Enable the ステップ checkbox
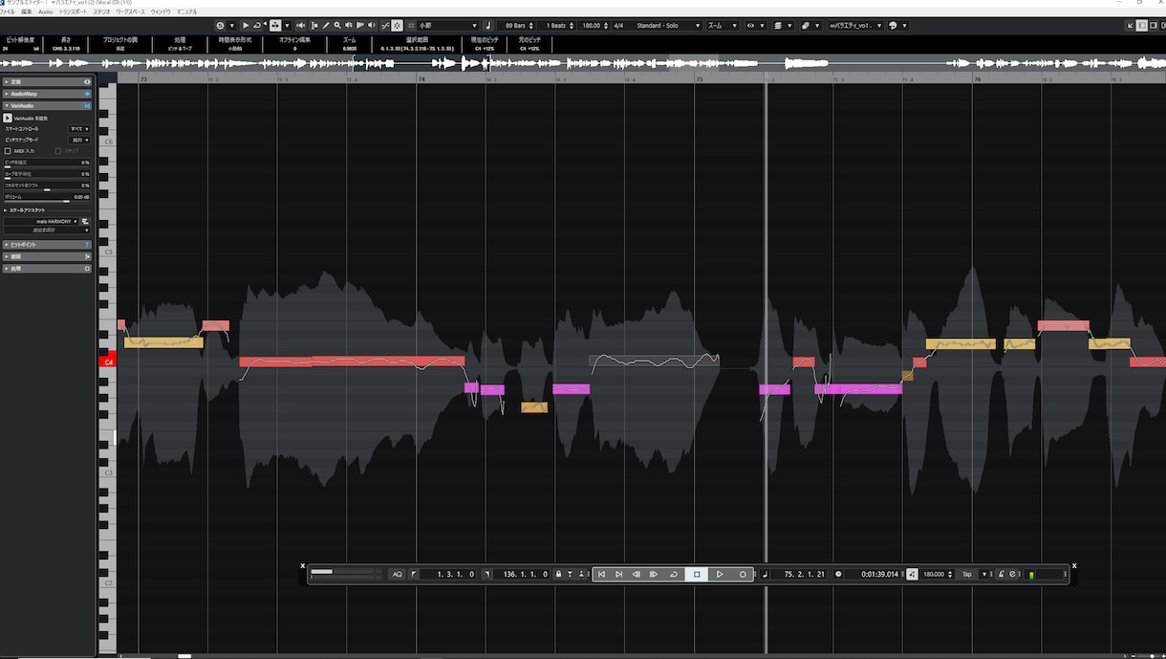 (x=58, y=151)
